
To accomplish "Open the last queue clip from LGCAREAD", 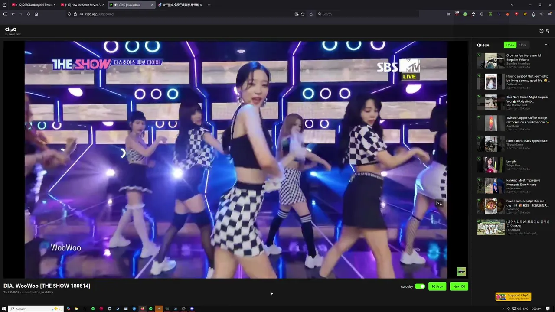I will click(x=513, y=227).
